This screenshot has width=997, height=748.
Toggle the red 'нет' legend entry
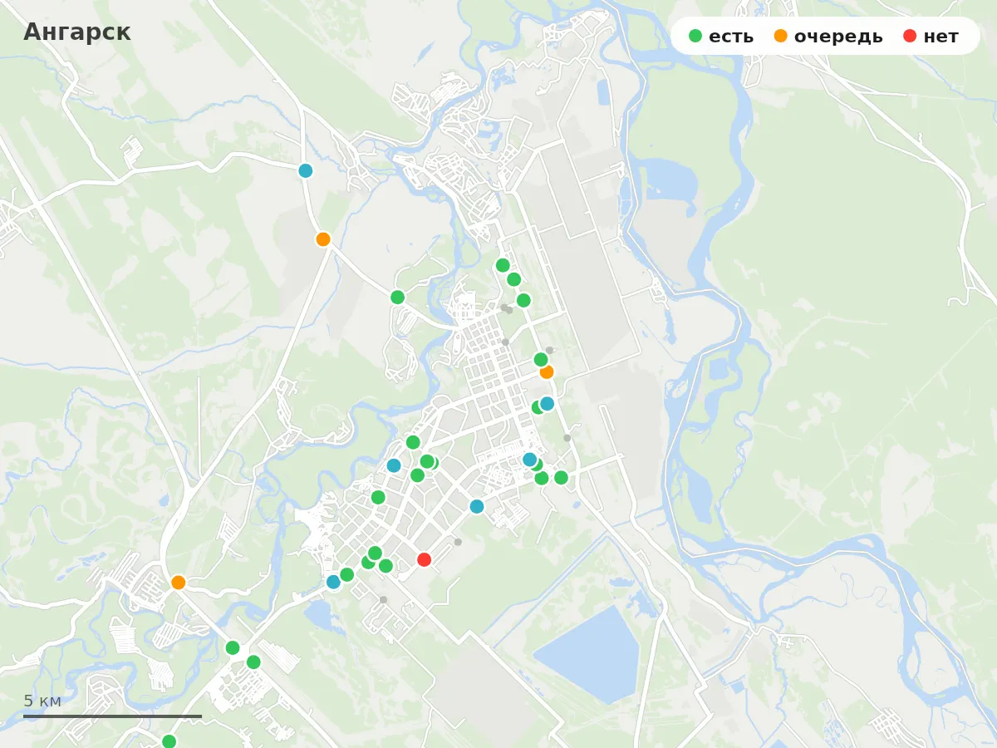coord(931,37)
